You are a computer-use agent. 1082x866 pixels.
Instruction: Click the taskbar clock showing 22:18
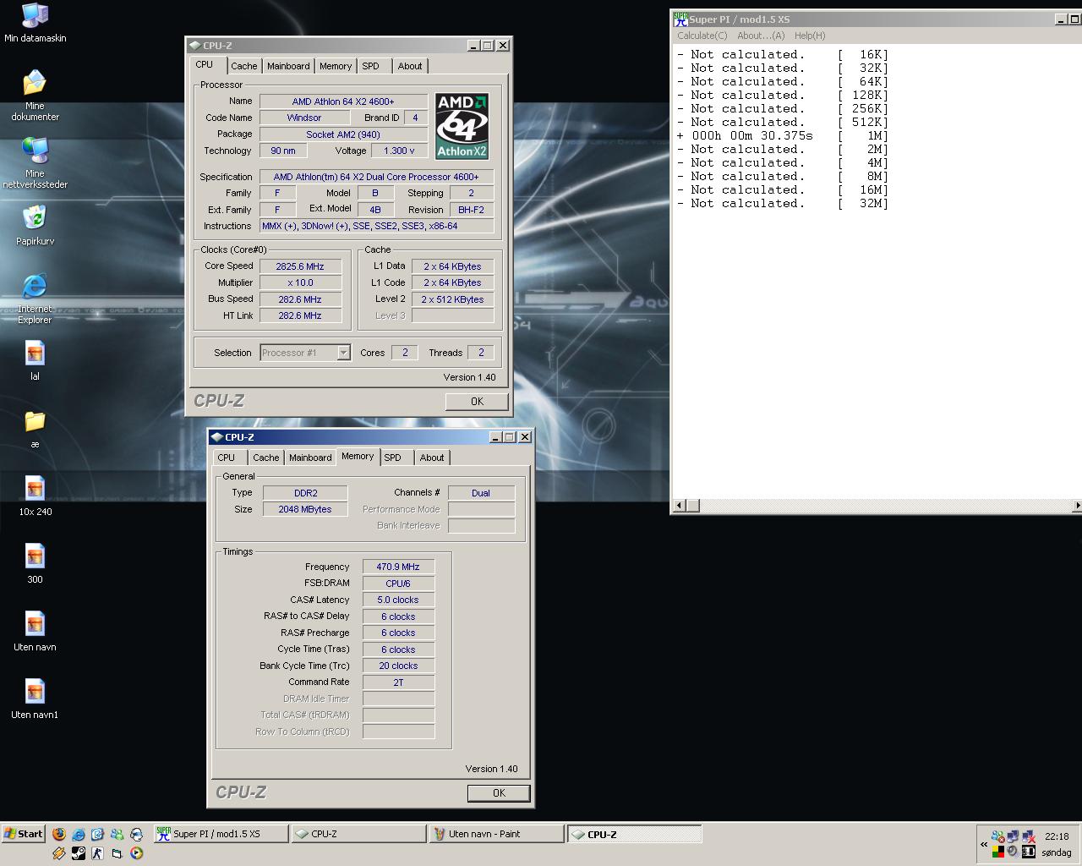click(x=1057, y=836)
